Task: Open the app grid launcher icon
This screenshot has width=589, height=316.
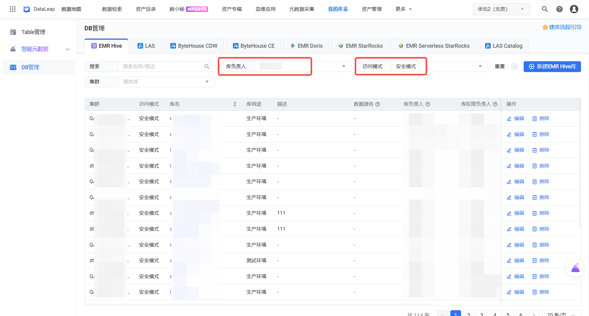Action: coord(13,9)
